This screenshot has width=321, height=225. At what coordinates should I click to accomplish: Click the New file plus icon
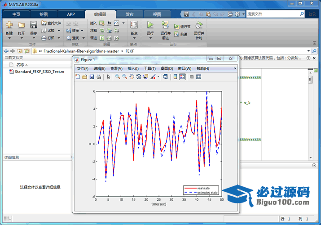[x=9, y=25]
